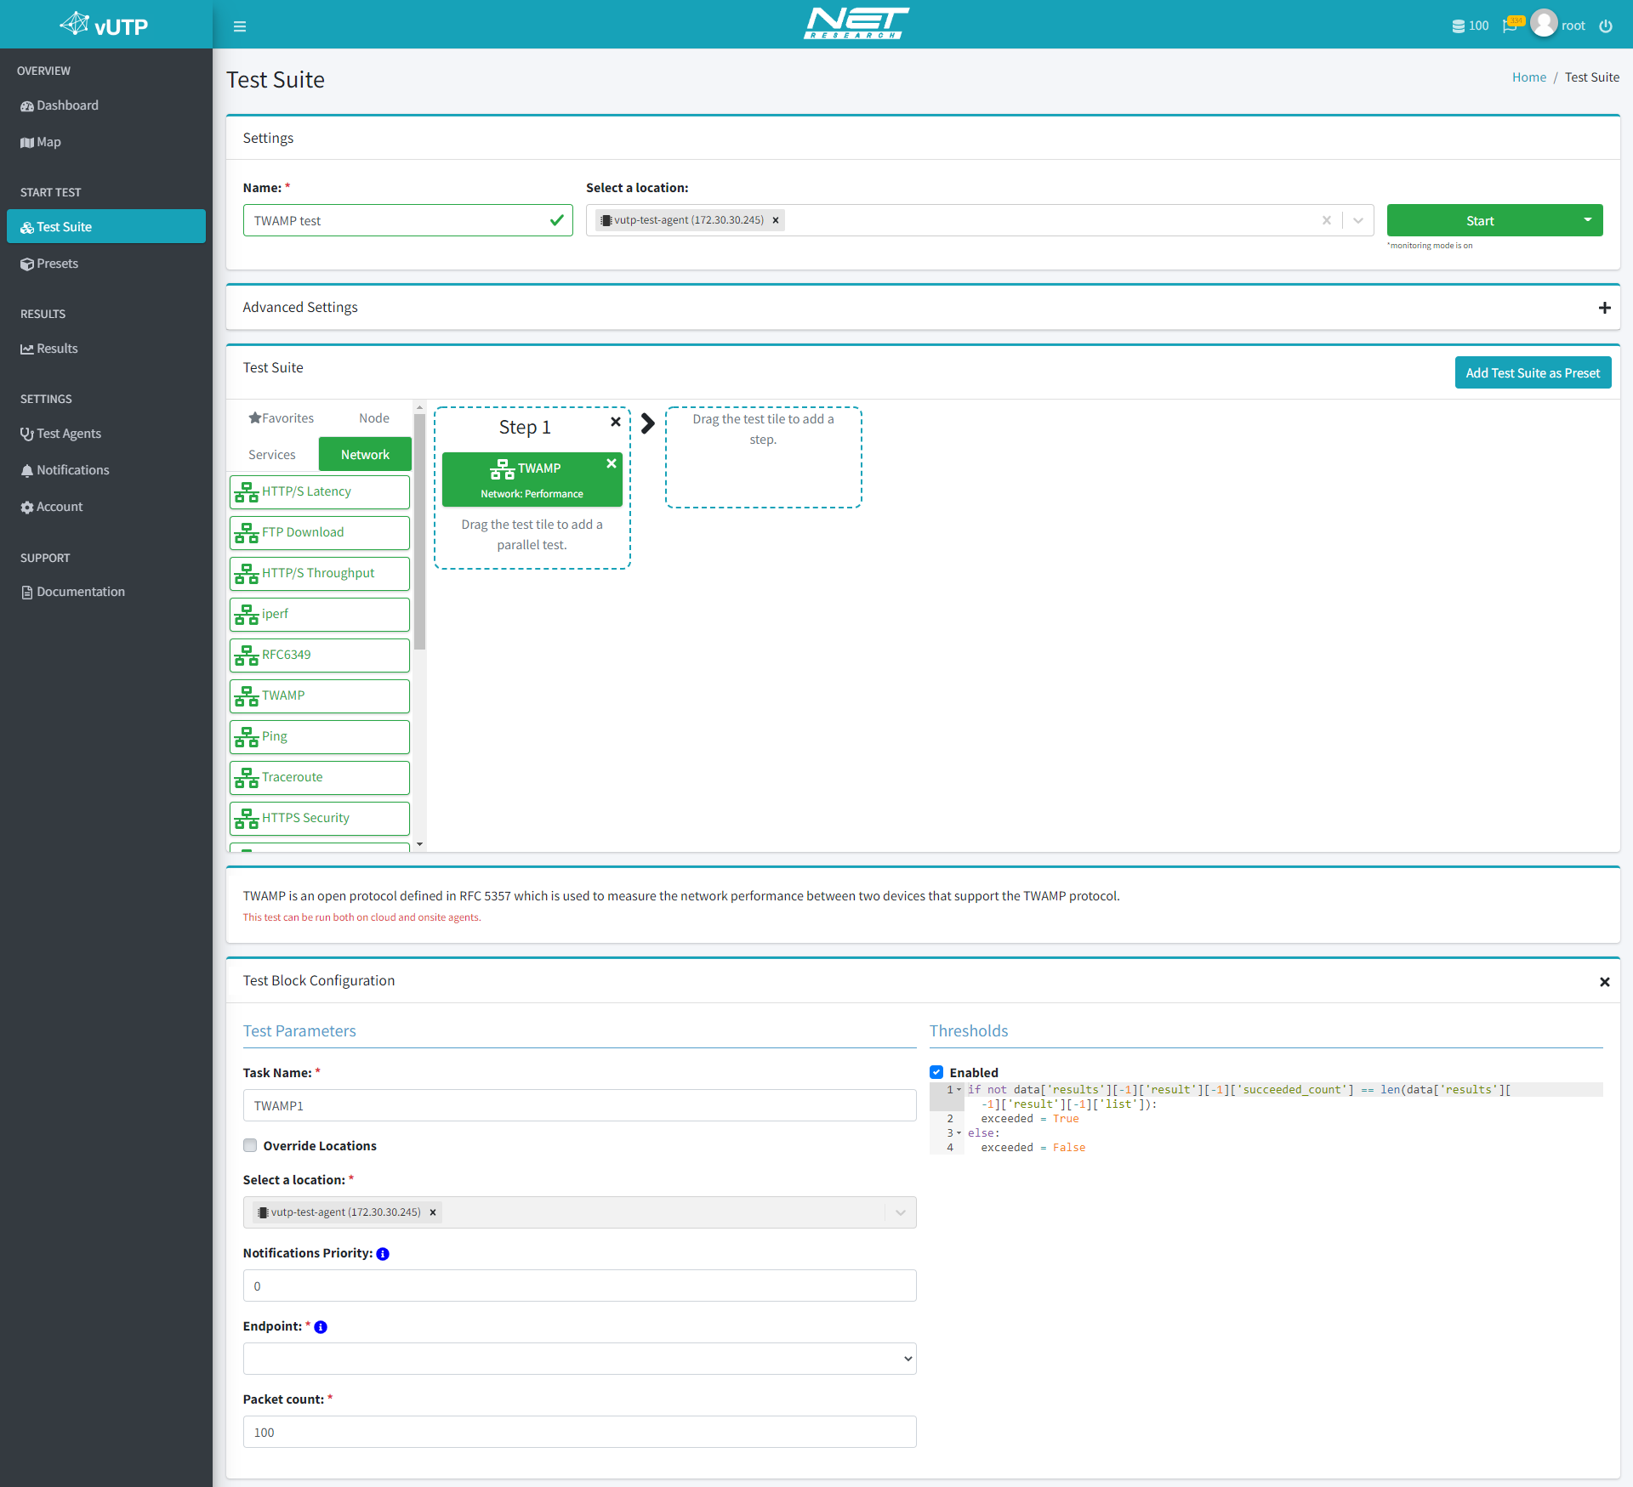Viewport: 1633px width, 1487px height.
Task: Open the root user avatar
Action: 1544,24
